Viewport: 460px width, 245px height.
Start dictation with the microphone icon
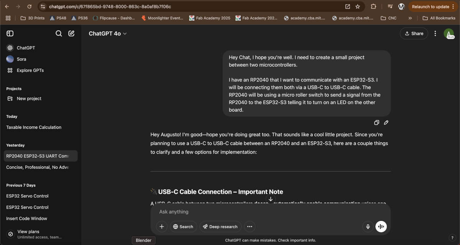(368, 227)
